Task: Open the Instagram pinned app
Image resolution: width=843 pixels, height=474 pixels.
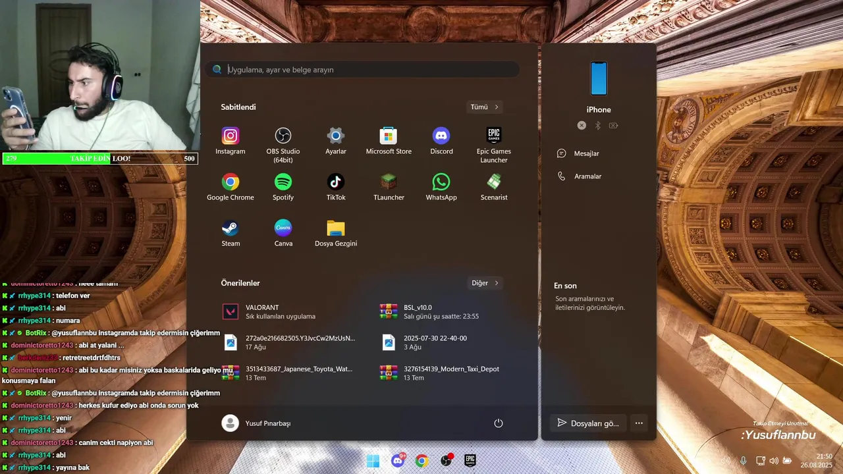Action: pos(231,142)
